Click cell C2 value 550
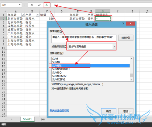152x127 pixels. 47,19
